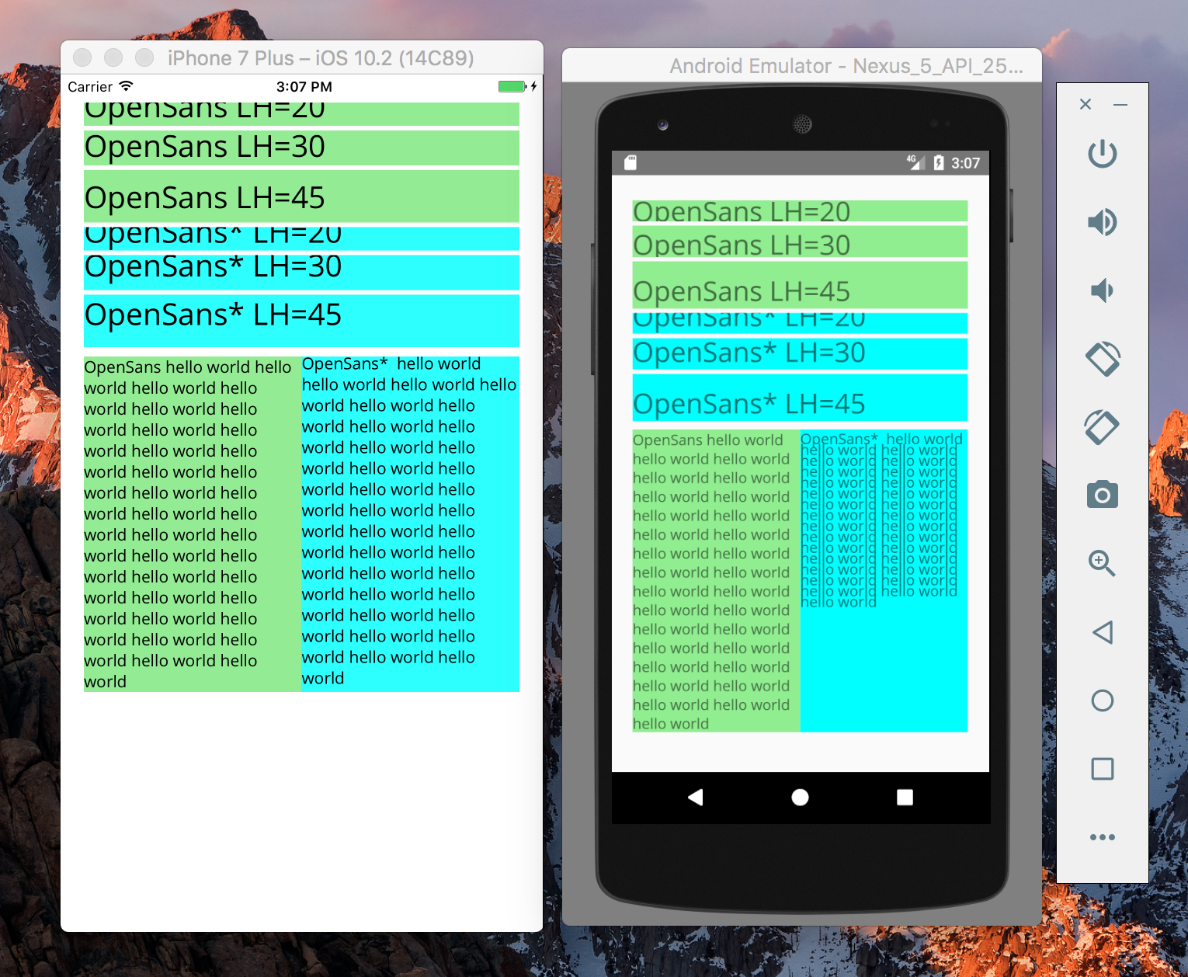Tap iOS cyan 'OpenSans* hello world' paragraph

(410, 524)
